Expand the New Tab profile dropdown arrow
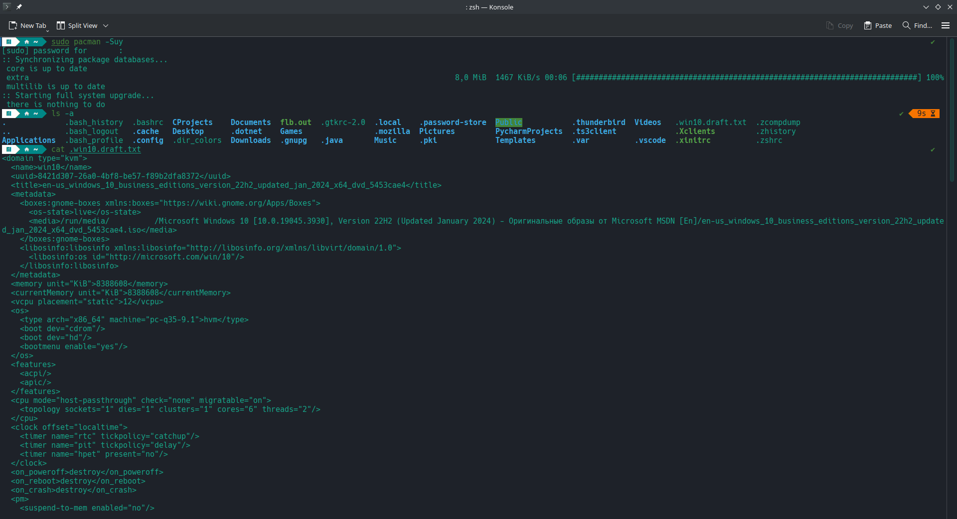This screenshot has width=957, height=519. pyautogui.click(x=48, y=30)
